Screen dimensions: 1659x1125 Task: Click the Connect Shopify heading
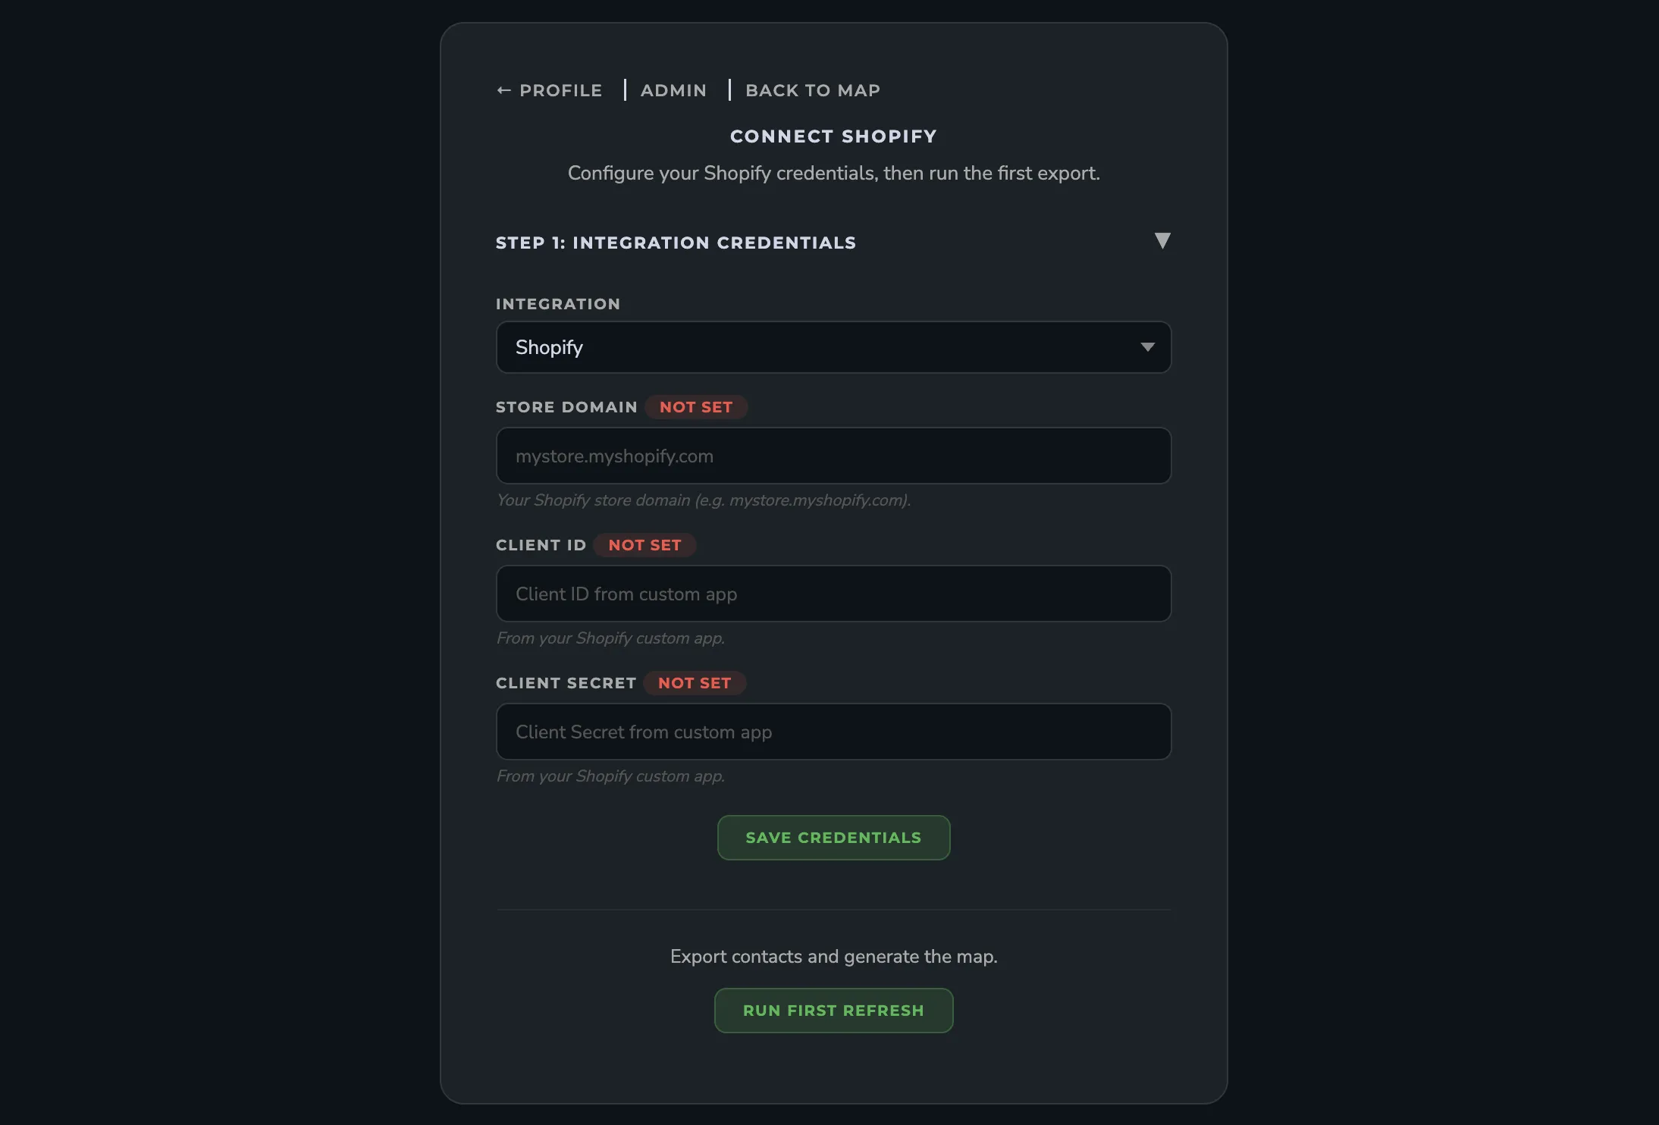(833, 136)
